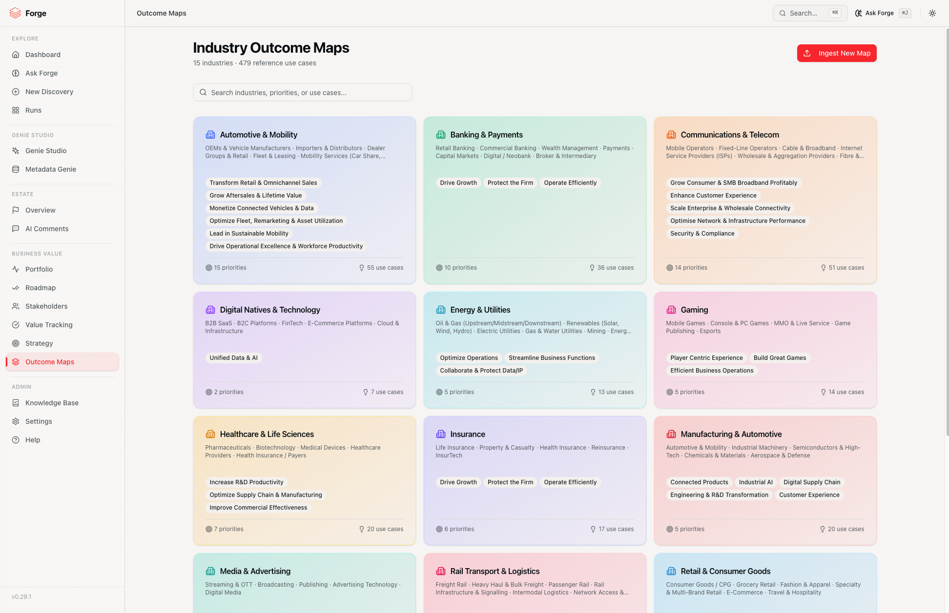Click the New Discovery plus icon
949x613 pixels.
16,92
